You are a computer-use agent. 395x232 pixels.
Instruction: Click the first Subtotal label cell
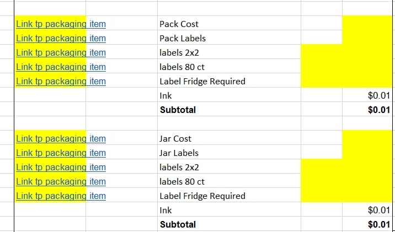click(x=229, y=109)
